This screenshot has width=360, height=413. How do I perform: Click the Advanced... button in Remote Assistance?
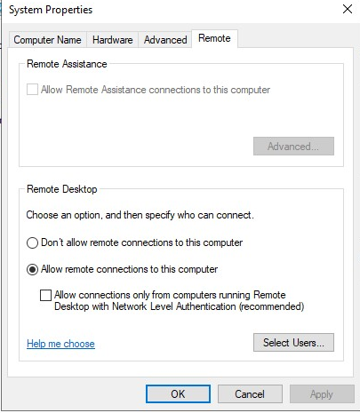pos(293,147)
